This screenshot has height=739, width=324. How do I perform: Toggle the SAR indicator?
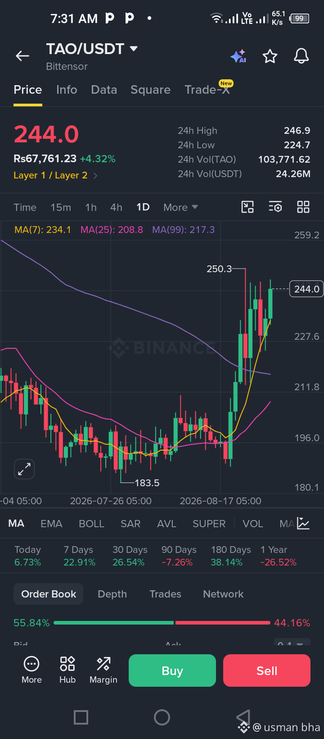(130, 524)
